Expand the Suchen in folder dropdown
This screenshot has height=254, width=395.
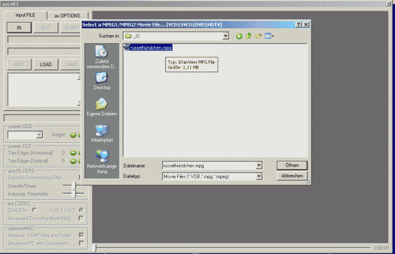coord(225,36)
